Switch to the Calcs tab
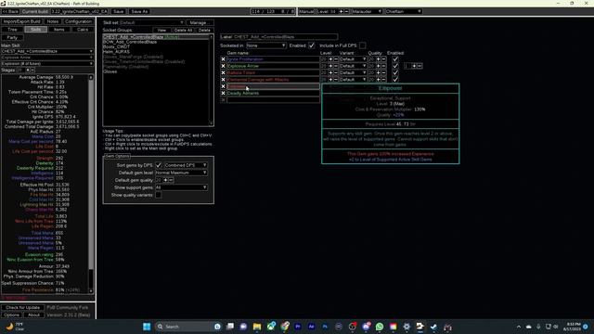594x334 pixels. (83, 29)
